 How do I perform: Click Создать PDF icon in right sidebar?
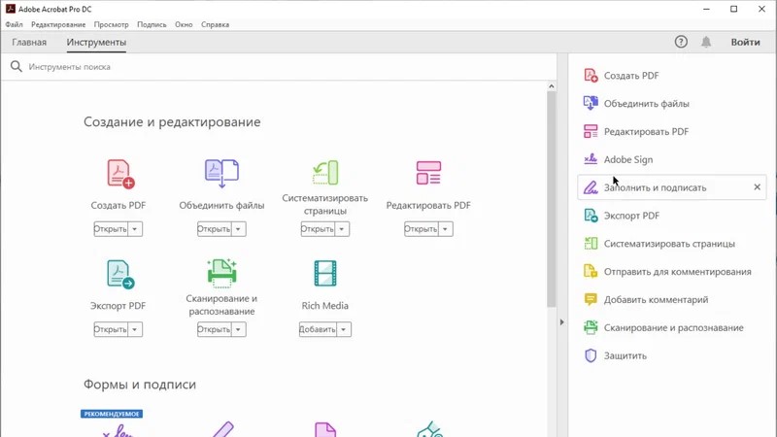pos(591,76)
